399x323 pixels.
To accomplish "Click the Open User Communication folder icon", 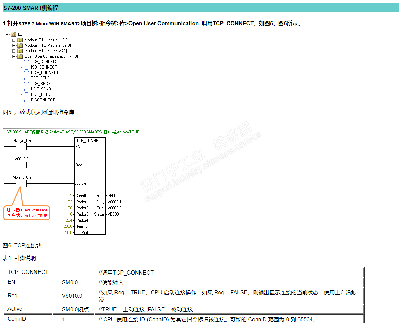I will pyautogui.click(x=20, y=56).
